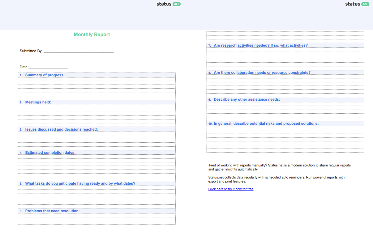Click 'Are research activities needed?' heading
373x239 pixels.
click(x=261, y=45)
